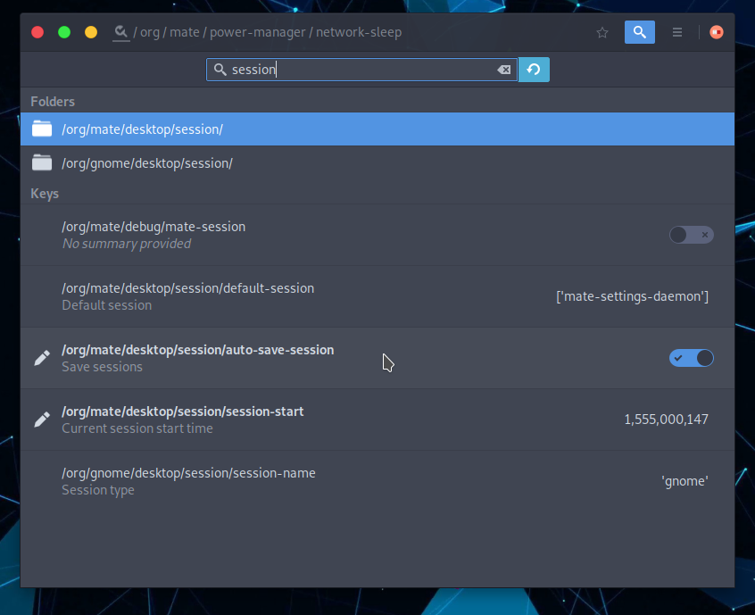Click the pencil icon beside auto-save-session
Viewport: 755px width, 615px height.
pos(42,358)
